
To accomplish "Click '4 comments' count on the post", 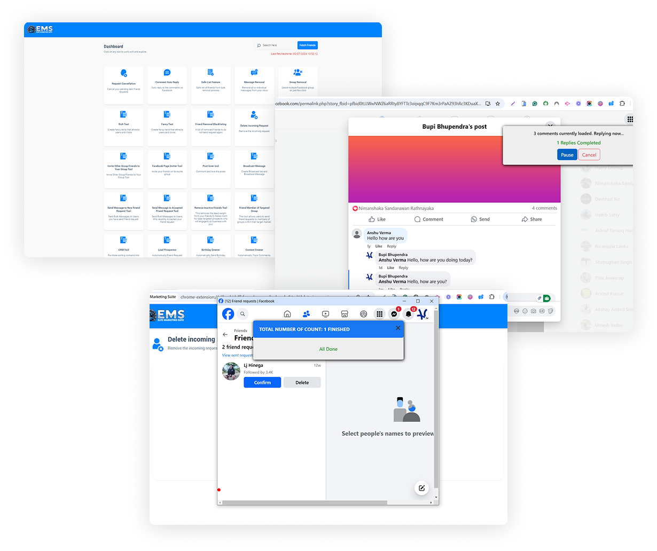I will (544, 208).
